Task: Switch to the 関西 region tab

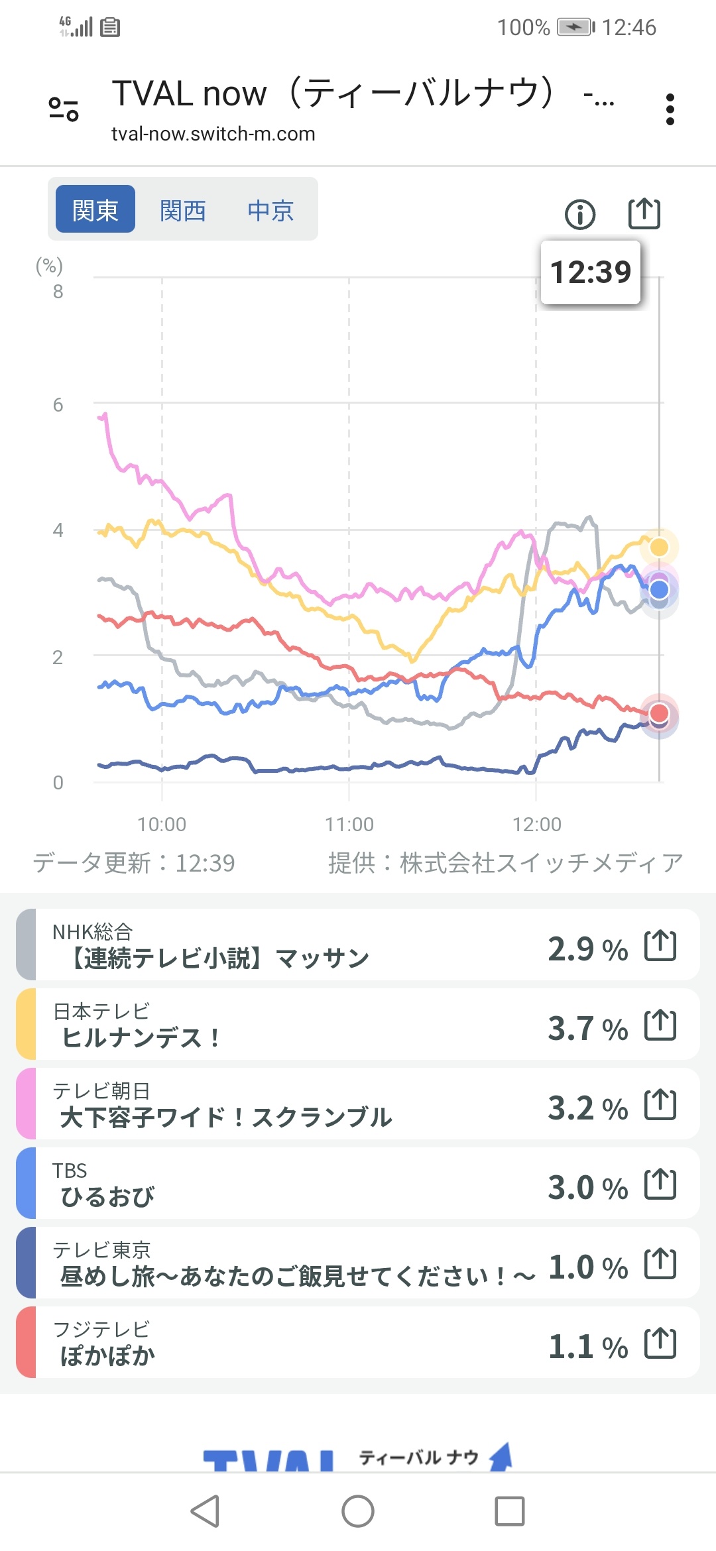Action: (x=183, y=211)
